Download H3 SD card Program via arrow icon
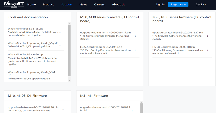 [135, 50]
